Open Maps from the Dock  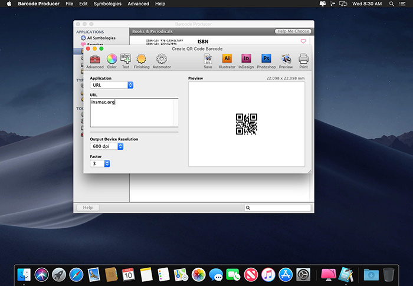click(181, 275)
